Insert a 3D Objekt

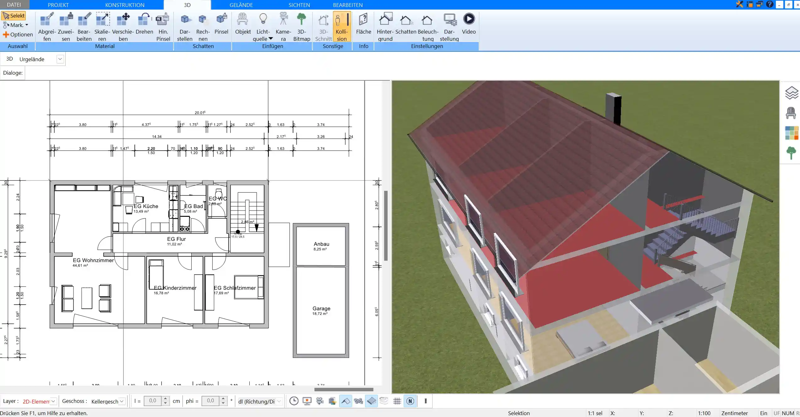(243, 24)
